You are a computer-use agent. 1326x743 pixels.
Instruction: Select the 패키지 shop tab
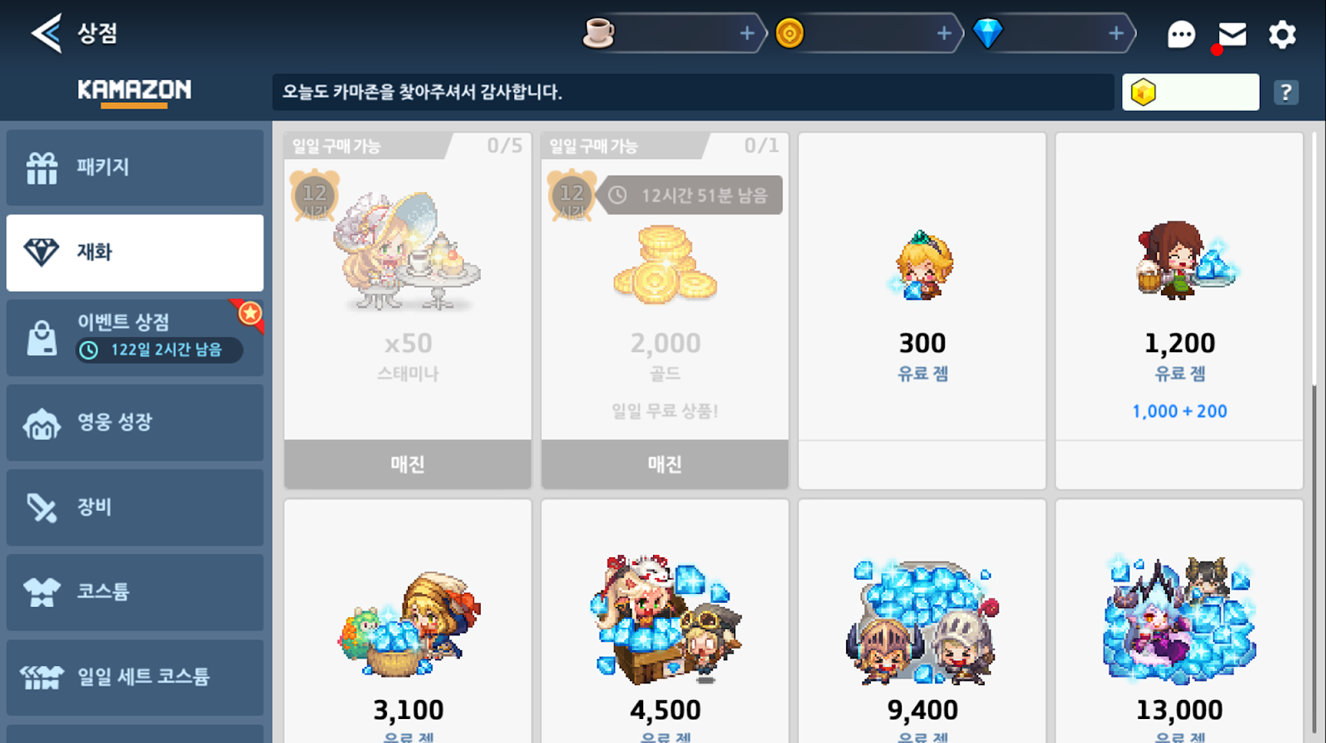pos(135,167)
